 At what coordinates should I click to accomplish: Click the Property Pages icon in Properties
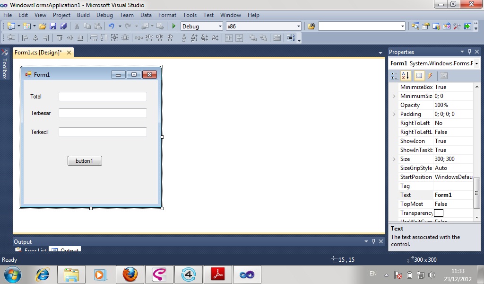coord(443,76)
